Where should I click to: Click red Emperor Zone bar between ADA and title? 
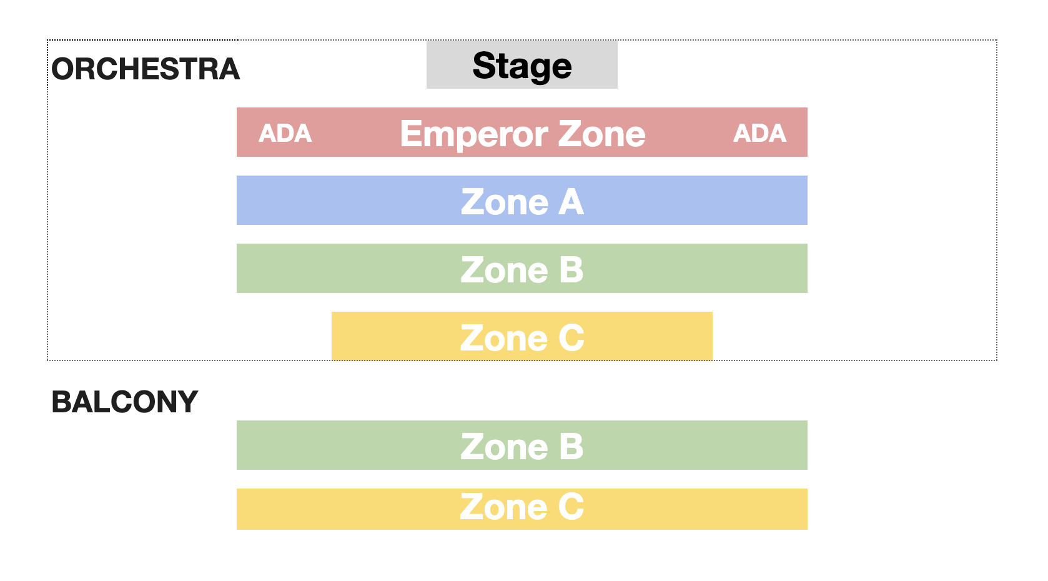[x=356, y=132]
